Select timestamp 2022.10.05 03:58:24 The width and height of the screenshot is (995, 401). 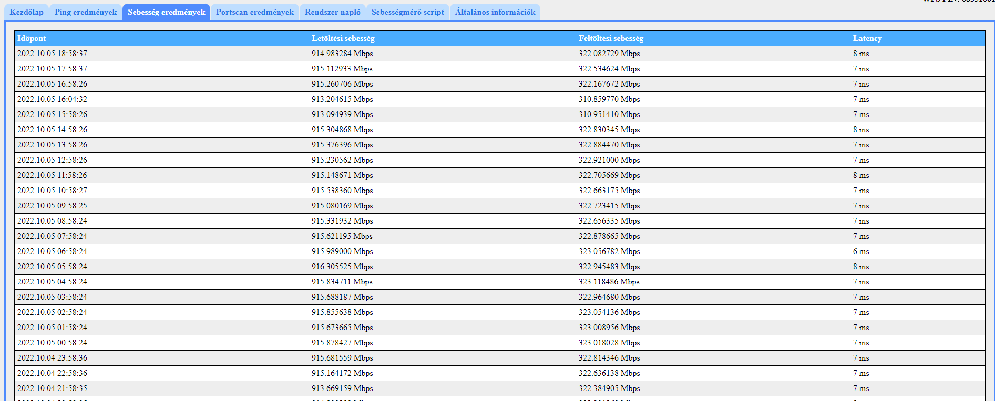pos(53,297)
